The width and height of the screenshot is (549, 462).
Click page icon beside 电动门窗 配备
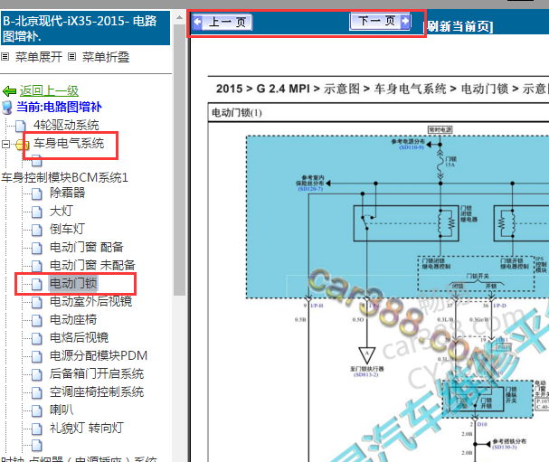click(37, 248)
